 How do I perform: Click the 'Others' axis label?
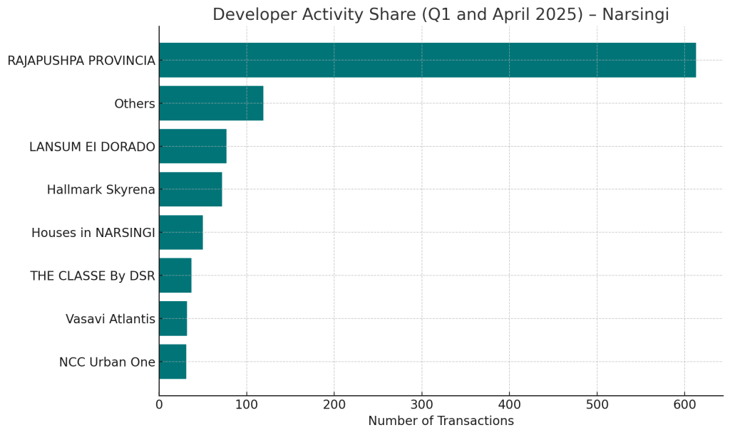pos(135,104)
